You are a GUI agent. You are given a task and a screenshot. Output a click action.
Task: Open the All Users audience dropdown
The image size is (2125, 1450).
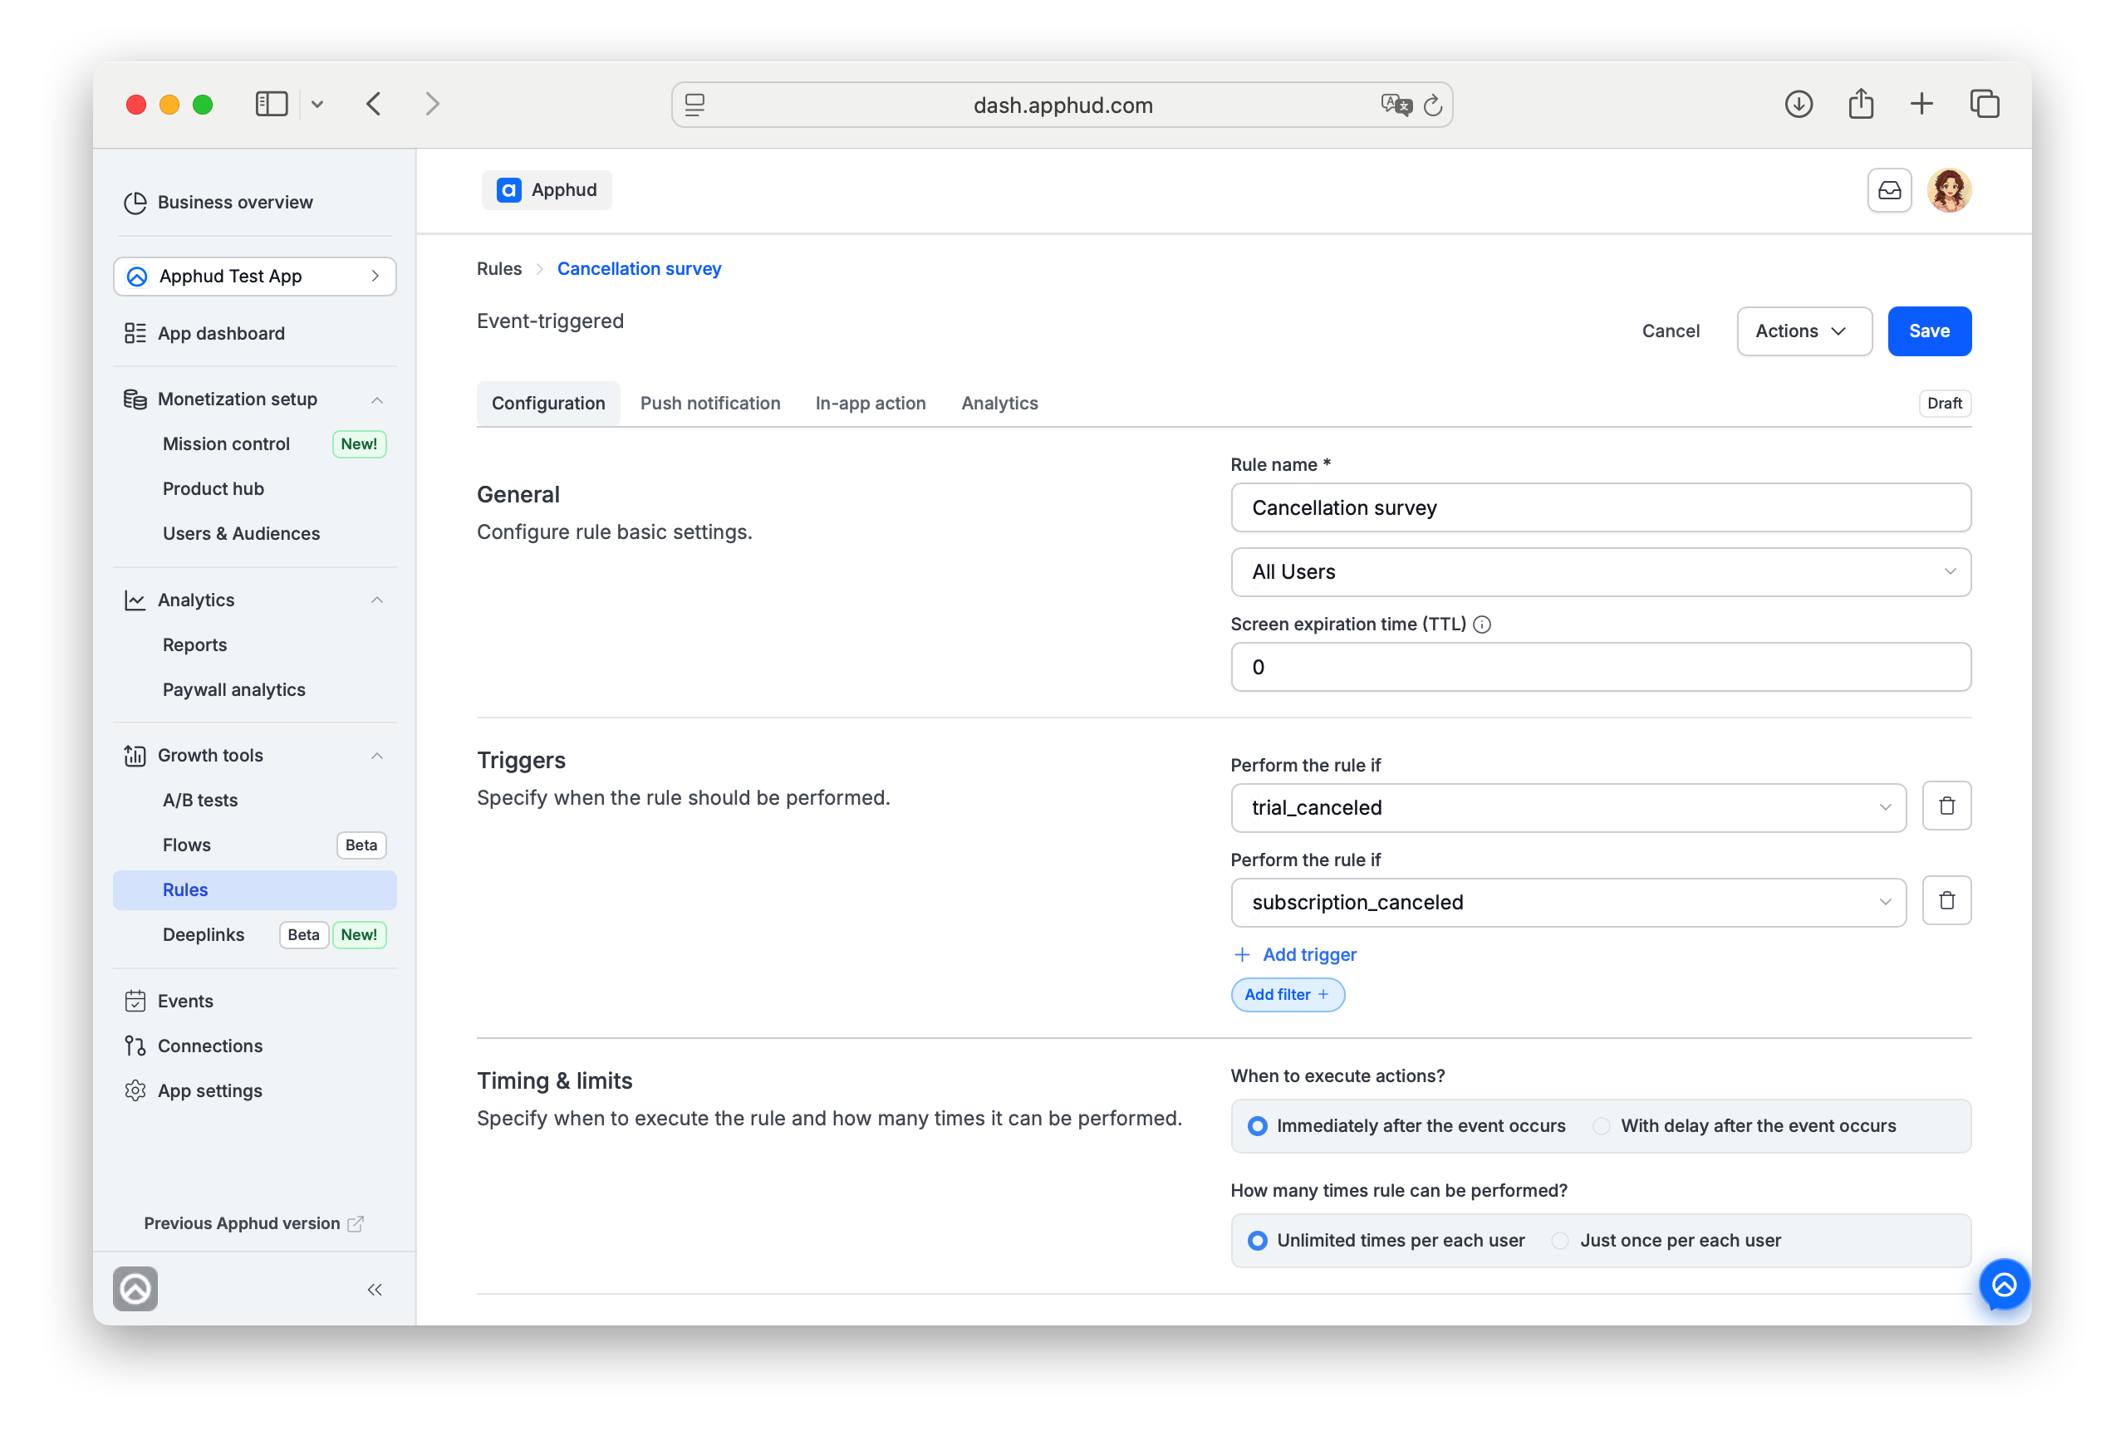[1600, 572]
